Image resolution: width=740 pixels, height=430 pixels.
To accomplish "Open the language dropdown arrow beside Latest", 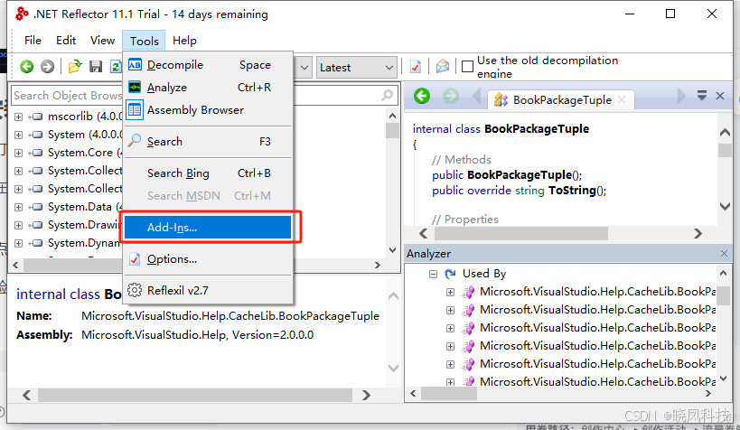I will tap(304, 68).
